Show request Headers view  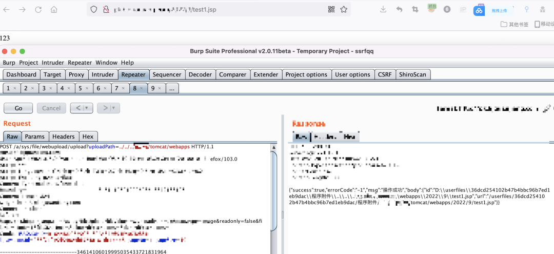[64, 136]
